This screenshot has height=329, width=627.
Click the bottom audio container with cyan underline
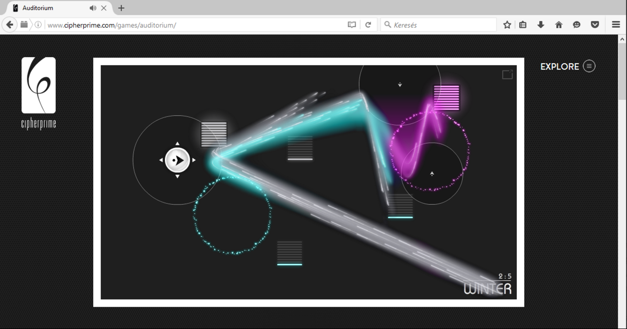290,253
